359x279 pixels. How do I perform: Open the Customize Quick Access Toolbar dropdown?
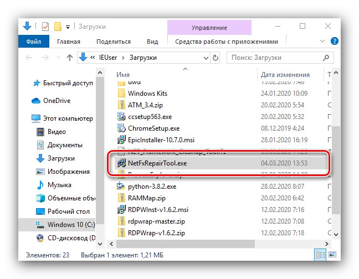tap(68, 27)
